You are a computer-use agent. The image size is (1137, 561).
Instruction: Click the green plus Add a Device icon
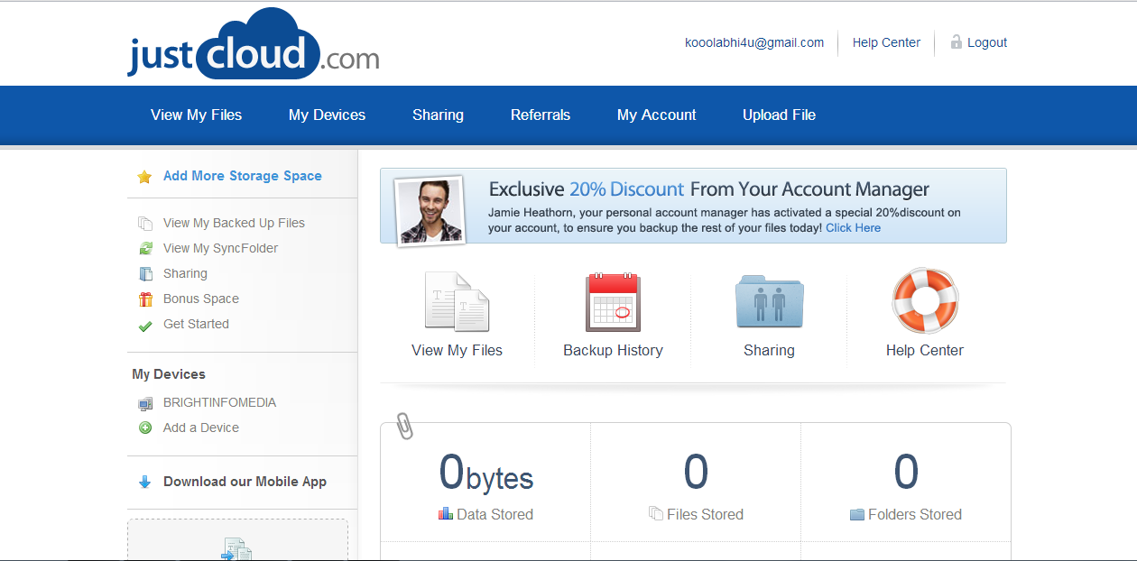click(145, 428)
